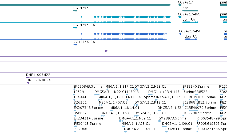
Task: Open EST MB6A.1_1.J12.C1
Action: tap(112, 97)
